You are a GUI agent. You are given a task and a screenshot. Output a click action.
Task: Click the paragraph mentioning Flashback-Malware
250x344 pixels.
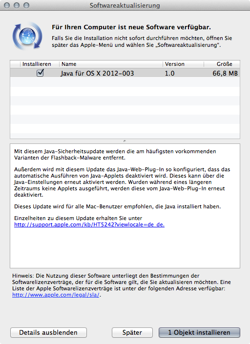coord(115,155)
